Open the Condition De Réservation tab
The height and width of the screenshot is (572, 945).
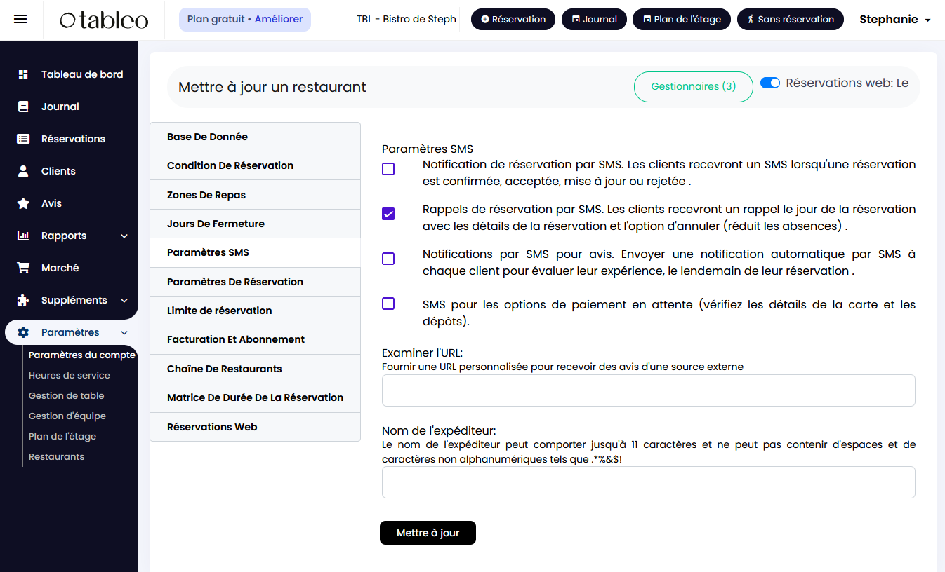[x=255, y=165]
